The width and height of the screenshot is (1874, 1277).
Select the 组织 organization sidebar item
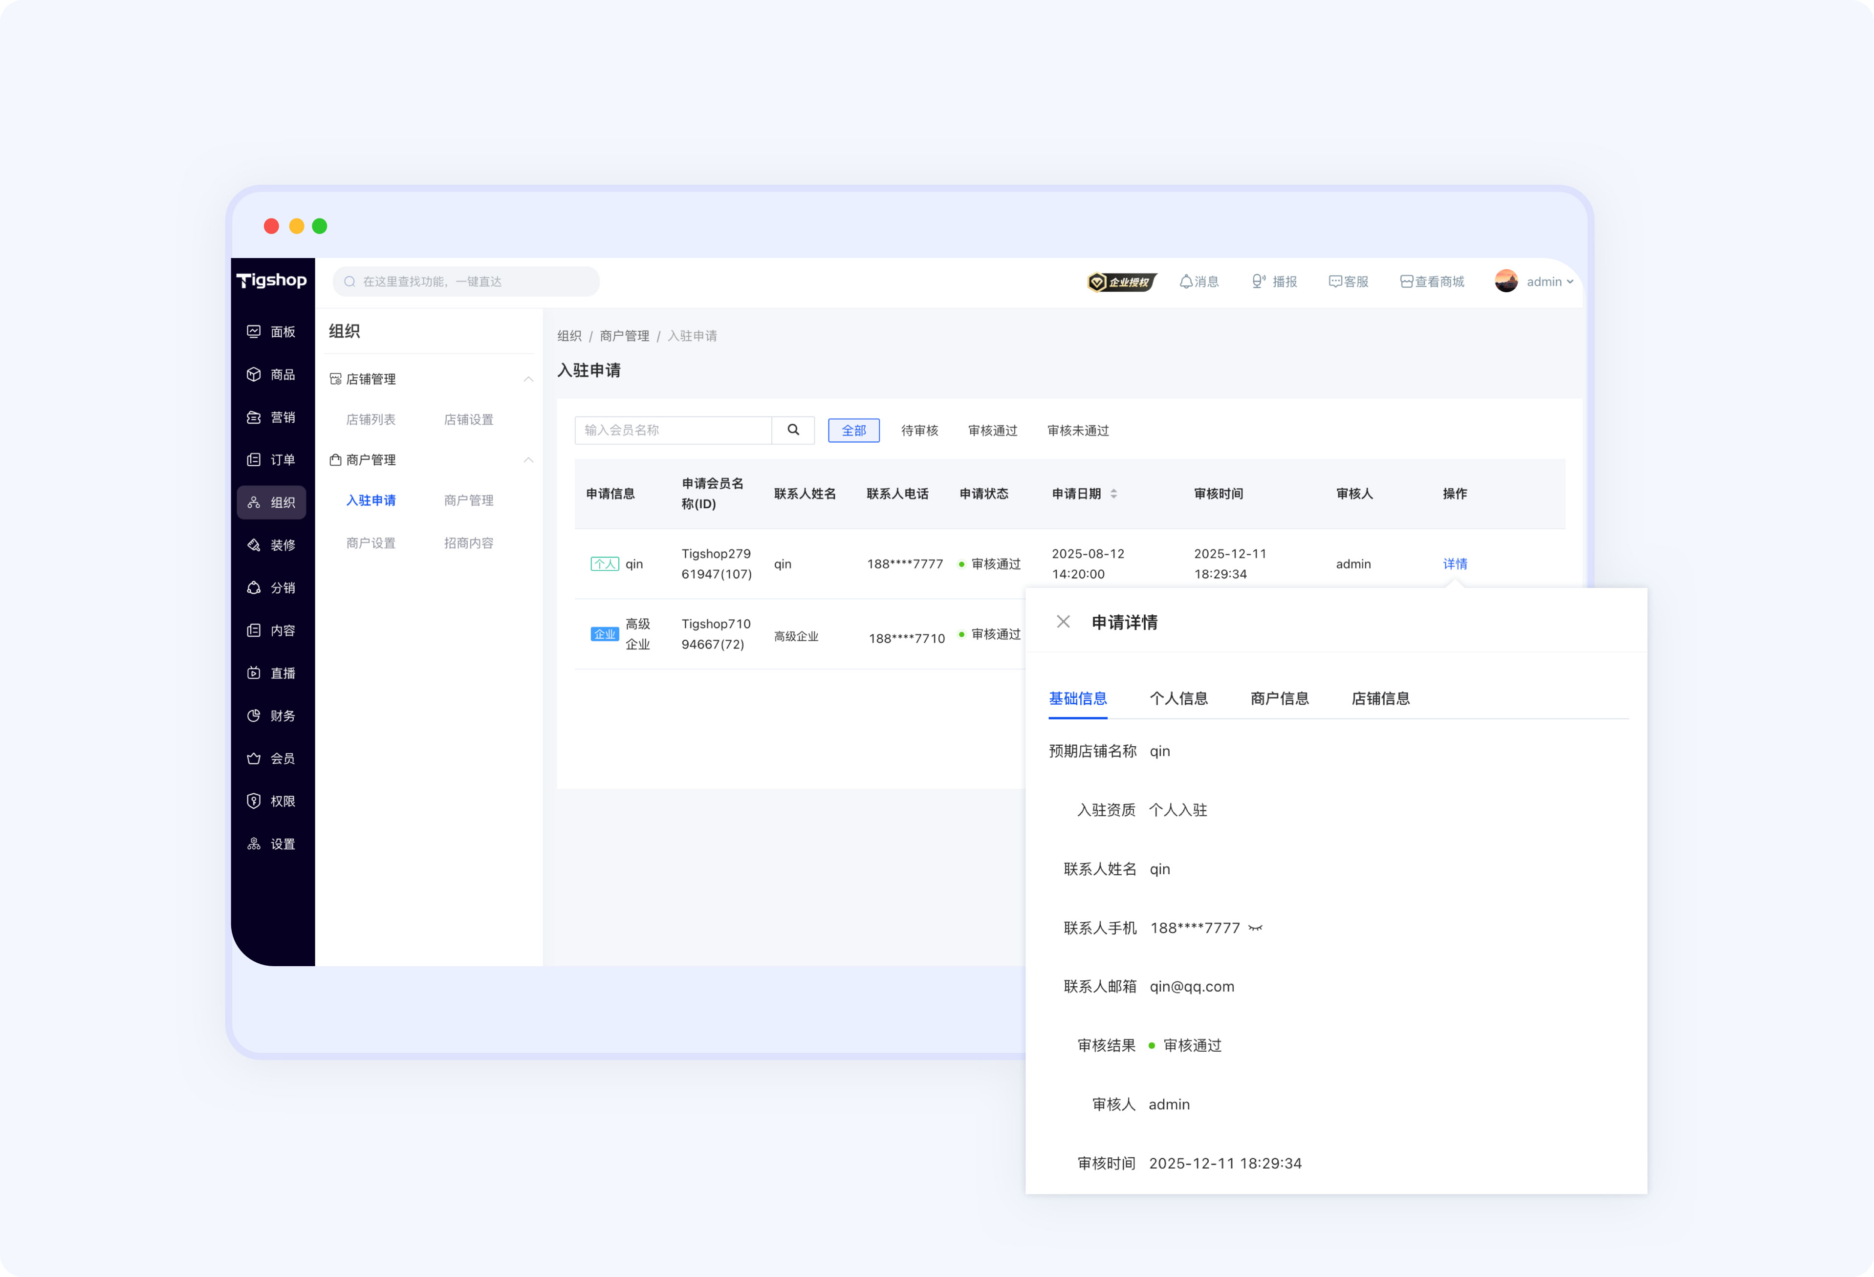[x=271, y=502]
